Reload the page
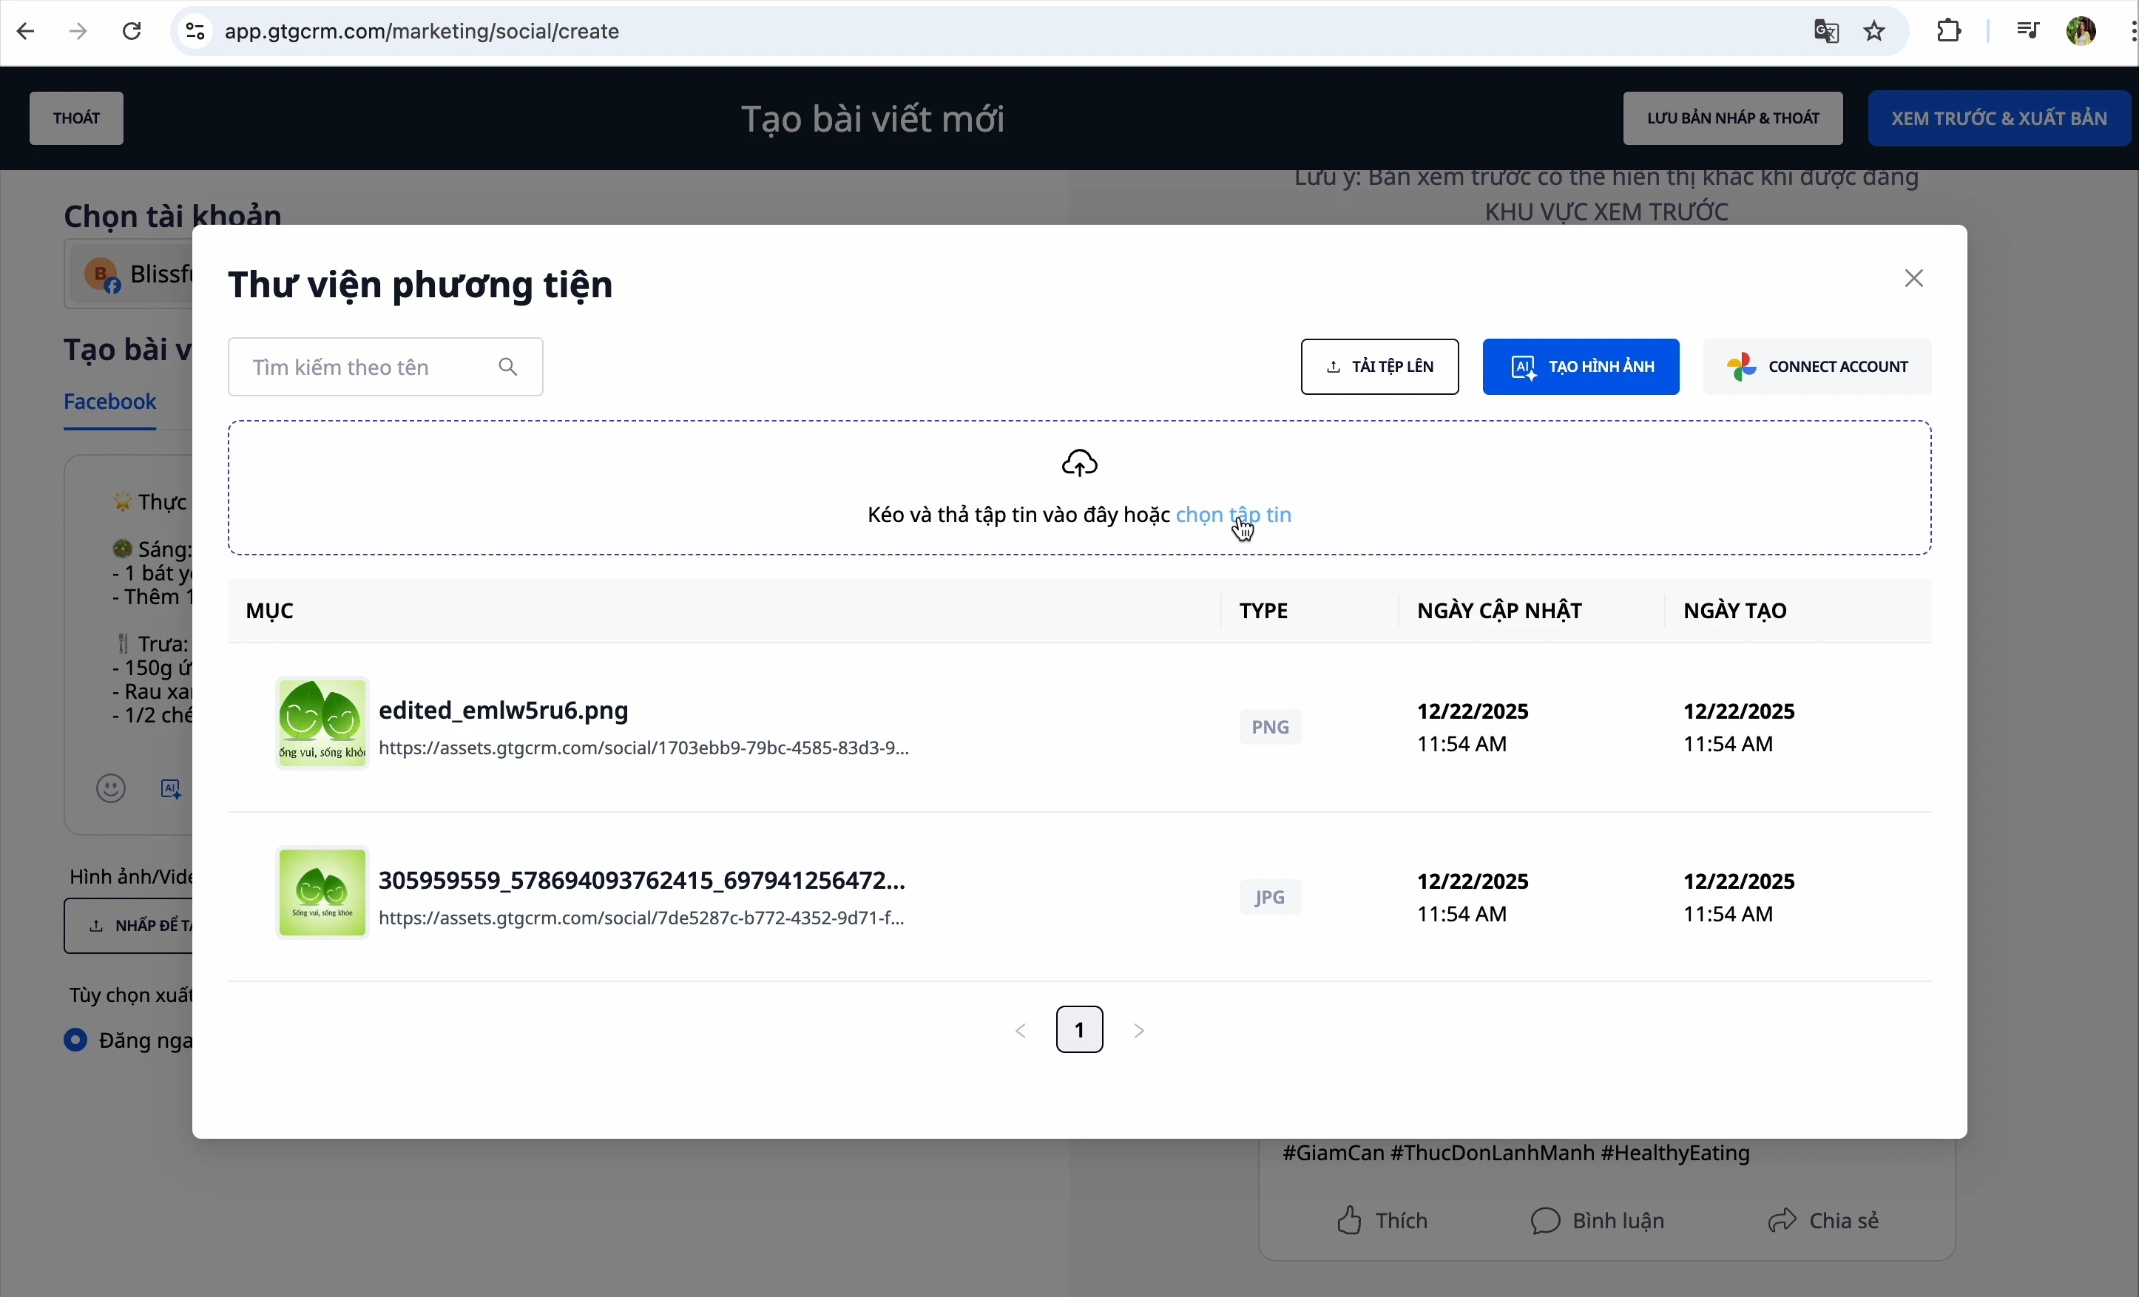2139x1297 pixels. click(132, 32)
